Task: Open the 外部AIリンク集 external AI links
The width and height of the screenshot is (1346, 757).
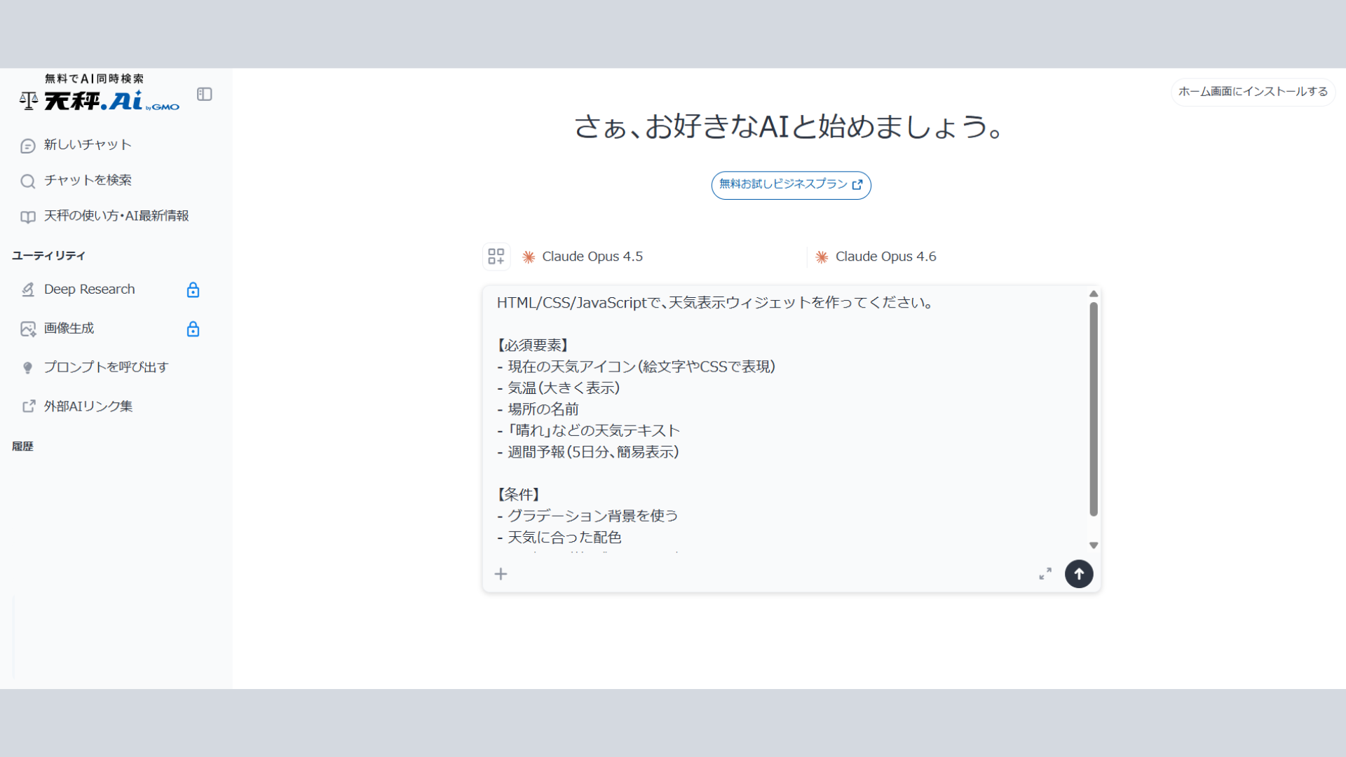Action: [x=88, y=406]
